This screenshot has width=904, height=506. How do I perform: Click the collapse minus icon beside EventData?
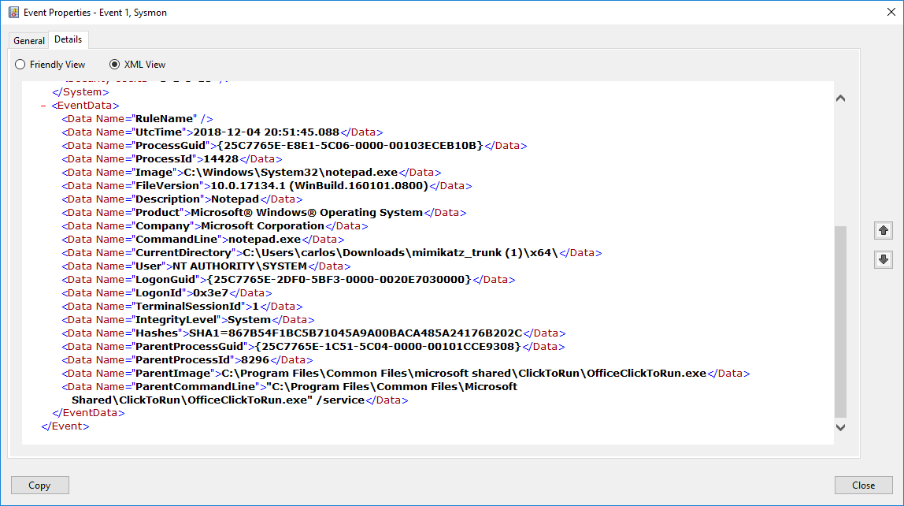[x=44, y=105]
